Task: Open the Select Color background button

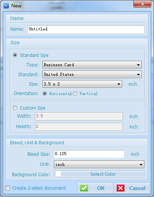Action: (99, 174)
